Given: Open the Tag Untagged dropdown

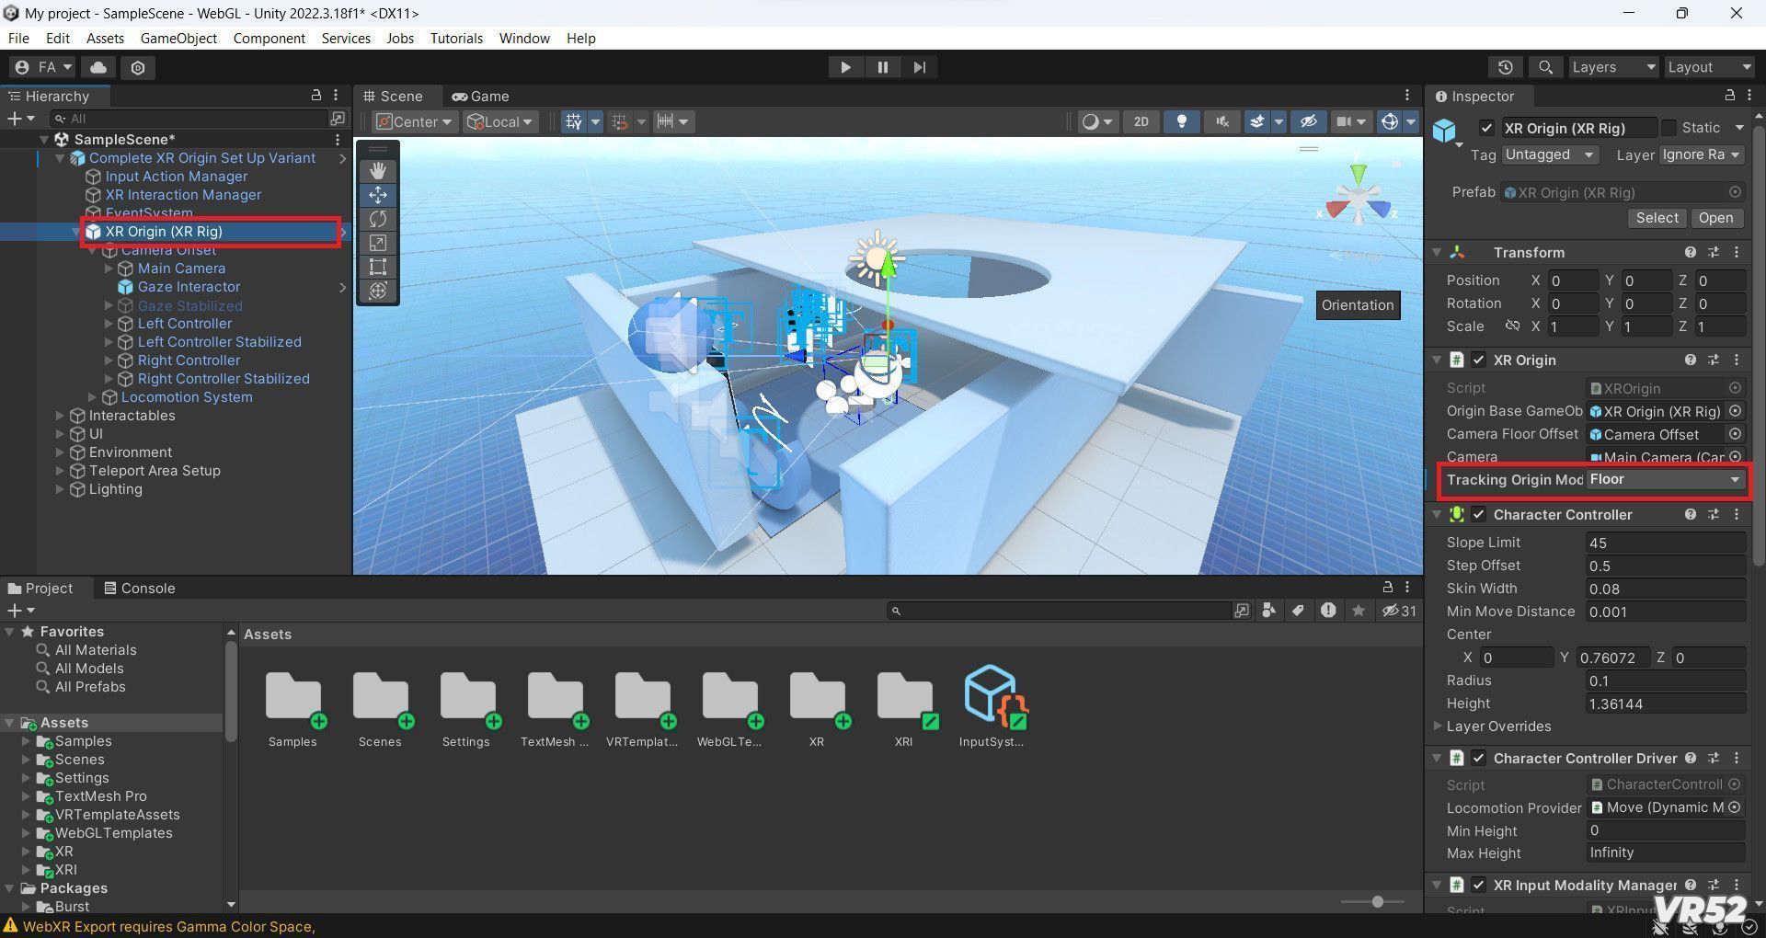Looking at the screenshot, I should [x=1550, y=154].
